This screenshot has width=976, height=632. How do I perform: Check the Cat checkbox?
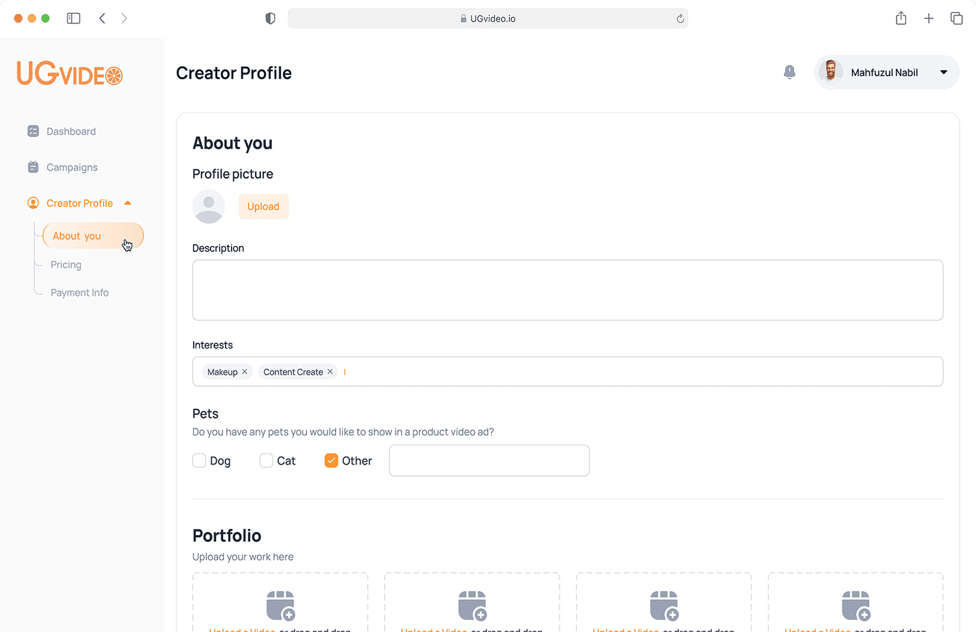[266, 461]
